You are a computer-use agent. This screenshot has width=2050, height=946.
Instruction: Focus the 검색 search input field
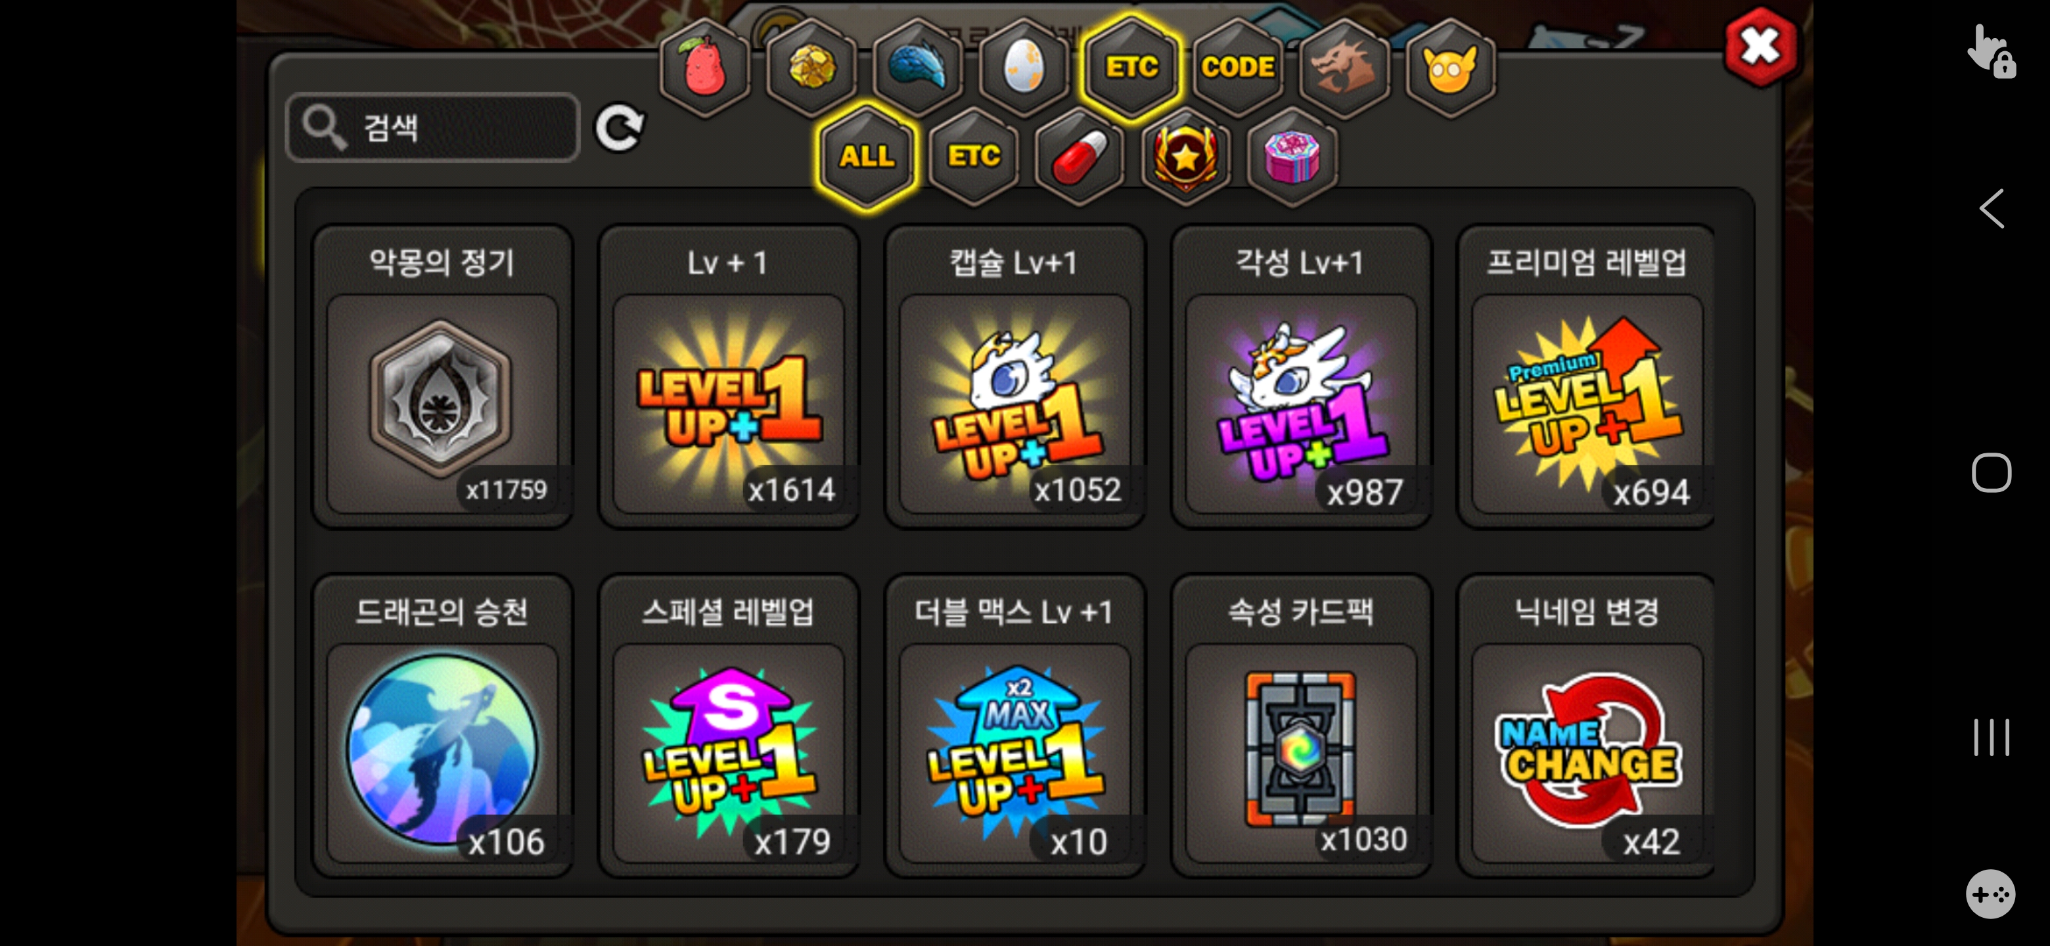[433, 127]
